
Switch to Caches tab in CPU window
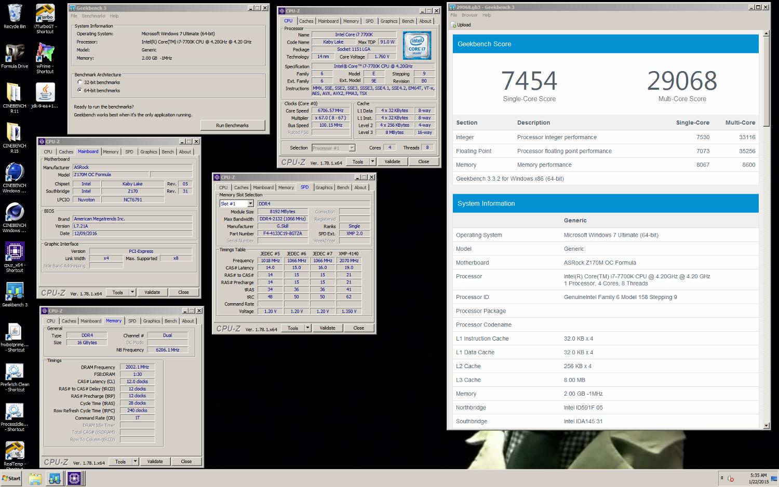[x=306, y=21]
